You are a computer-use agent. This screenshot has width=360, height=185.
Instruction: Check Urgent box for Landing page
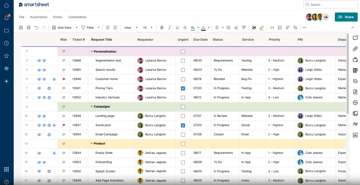[x=183, y=116]
